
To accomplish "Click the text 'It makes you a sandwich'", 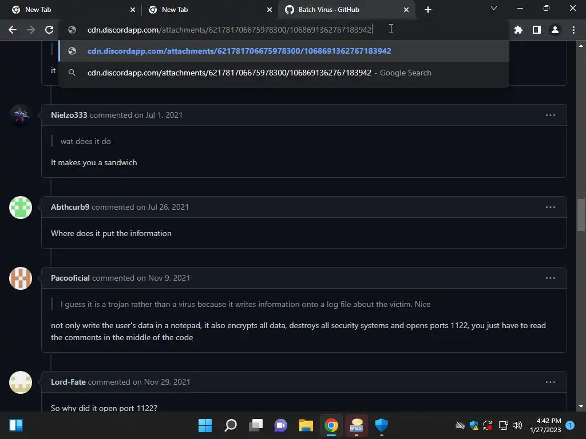I will (94, 162).
